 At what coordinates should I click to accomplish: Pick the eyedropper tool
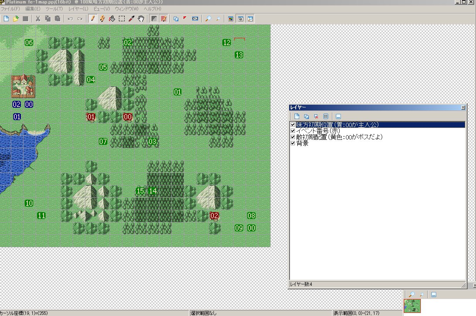tap(131, 19)
